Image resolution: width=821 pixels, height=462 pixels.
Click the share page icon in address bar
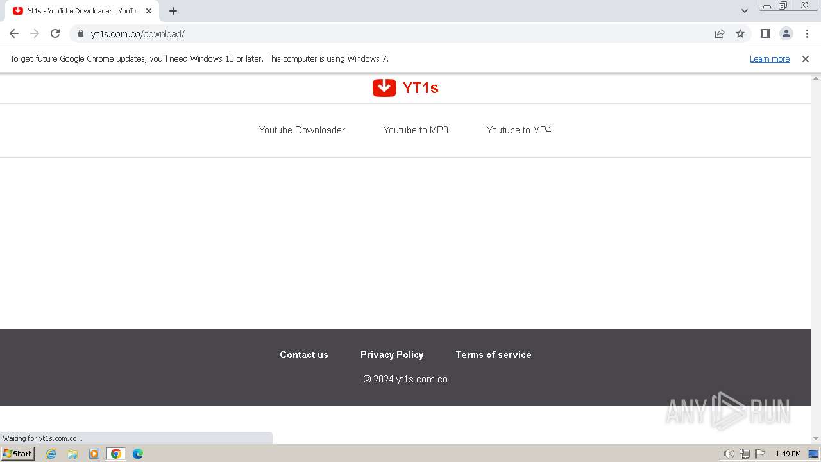click(720, 33)
